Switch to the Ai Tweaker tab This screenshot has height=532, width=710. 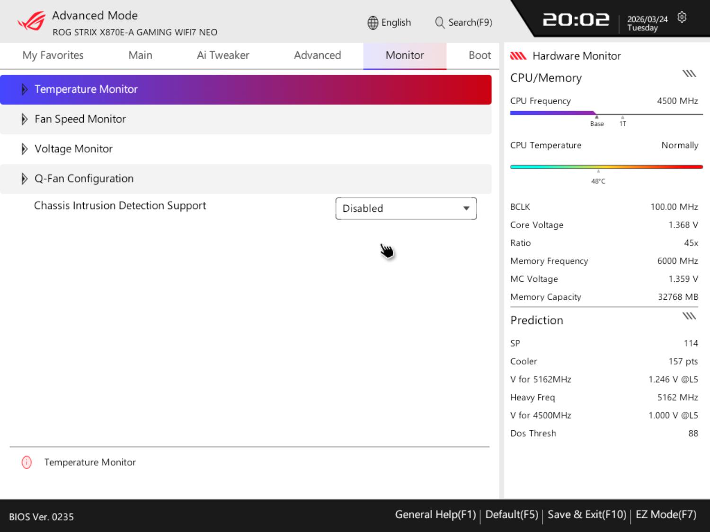222,55
